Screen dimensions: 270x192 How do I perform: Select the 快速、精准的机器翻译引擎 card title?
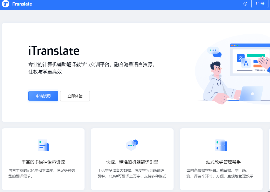(x=132, y=162)
